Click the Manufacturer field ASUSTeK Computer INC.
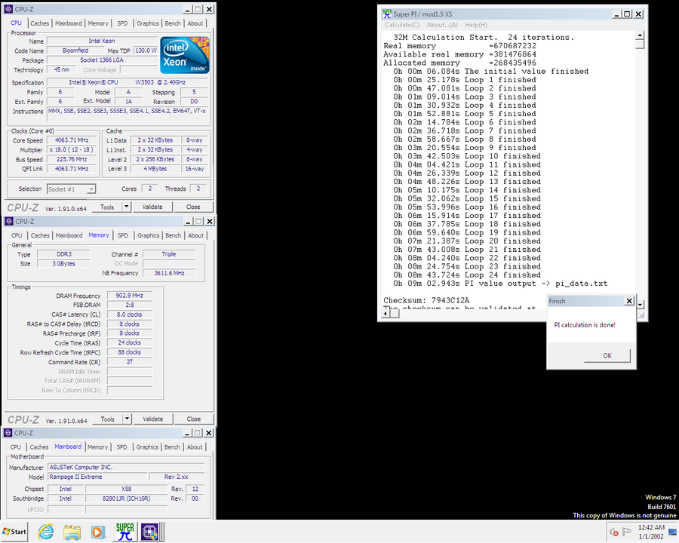The image size is (679, 543). coord(125,468)
